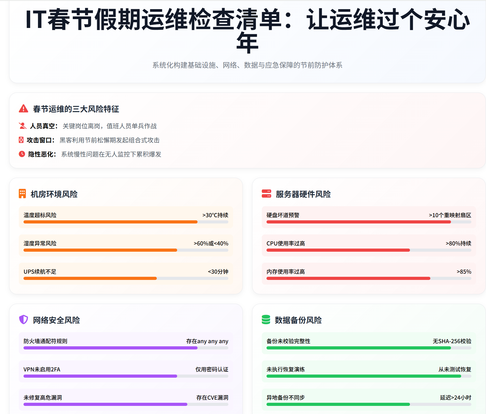Click the red server icon for 服务器硬件风险
This screenshot has height=414, width=486.
click(266, 194)
